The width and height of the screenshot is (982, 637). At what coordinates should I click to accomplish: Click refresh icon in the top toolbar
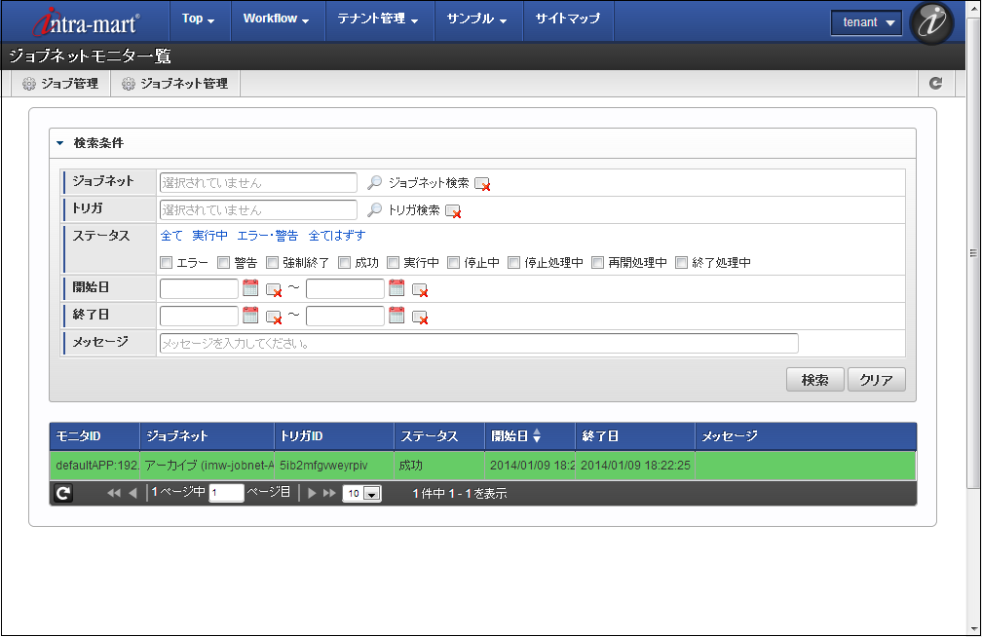[935, 84]
